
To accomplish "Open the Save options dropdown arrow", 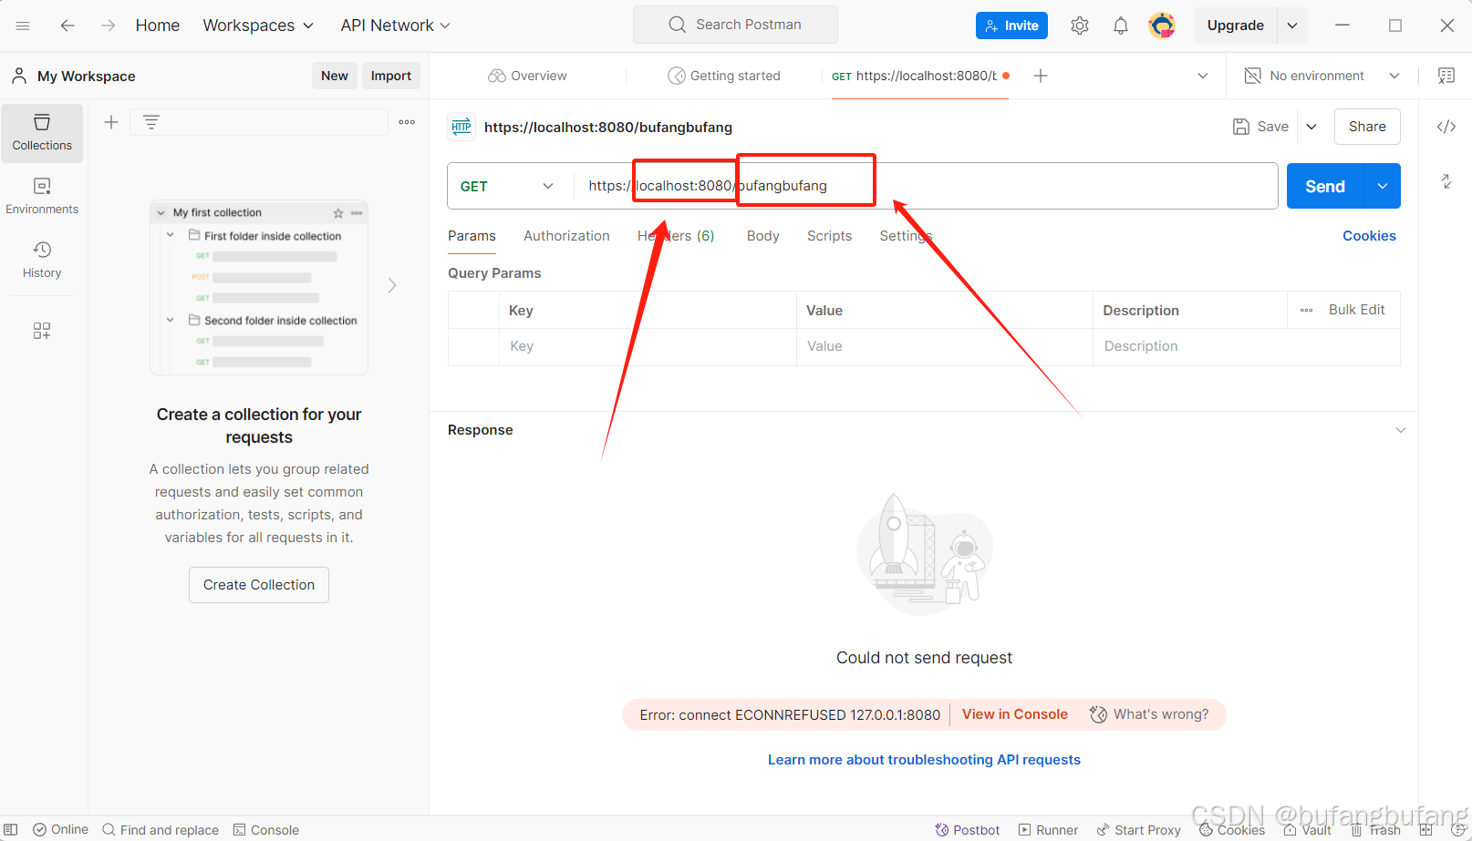I will [x=1311, y=127].
